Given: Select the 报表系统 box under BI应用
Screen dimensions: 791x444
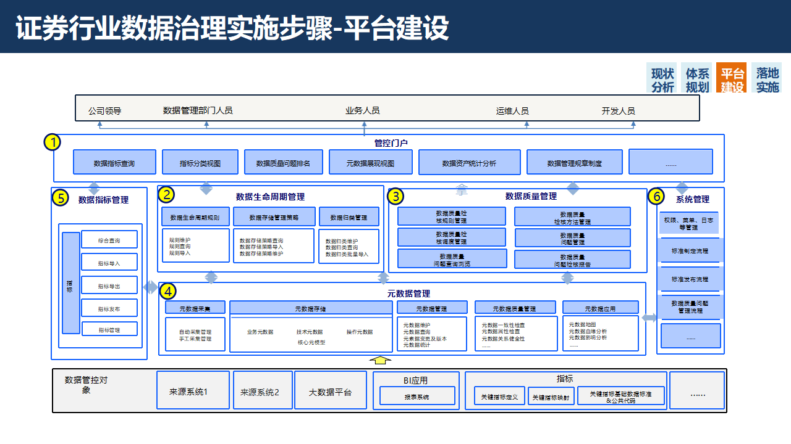Looking at the screenshot, I should pos(417,396).
